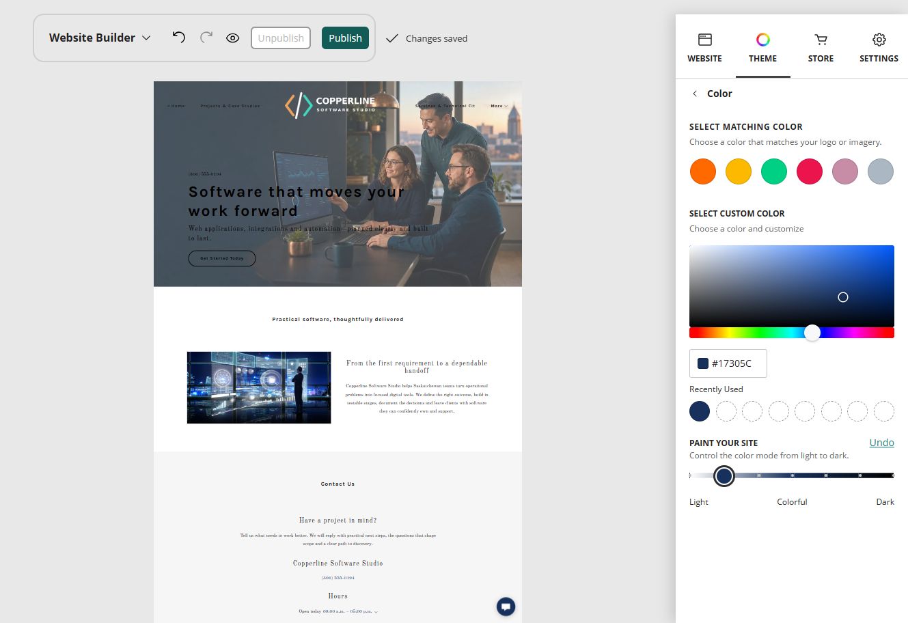
Task: Open the SETTINGS tab
Action: [879, 48]
